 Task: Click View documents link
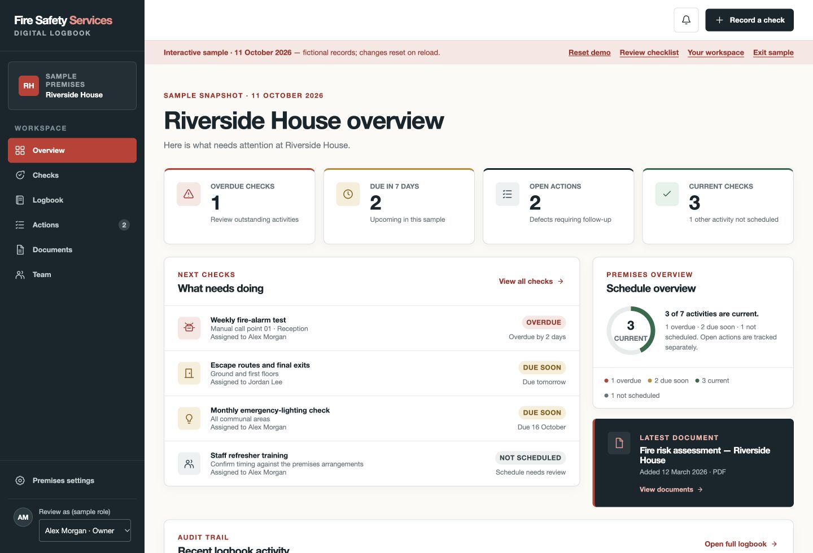(671, 489)
